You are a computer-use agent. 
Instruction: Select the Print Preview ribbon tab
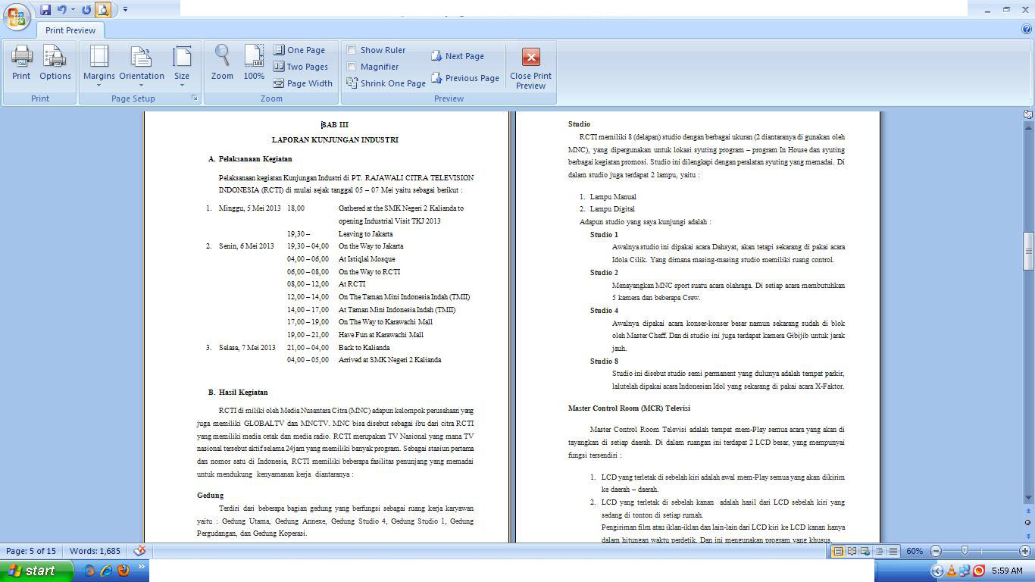[70, 30]
